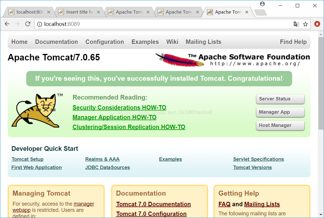Switch to the localhost:808 tab
Image resolution: width=324 pixels, height=218 pixels.
click(29, 12)
